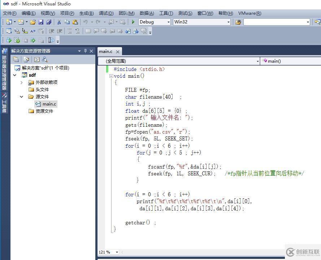Viewport: 321px width, 260px height.
Task: Select main.c in Solution Explorer
Action: (x=49, y=104)
